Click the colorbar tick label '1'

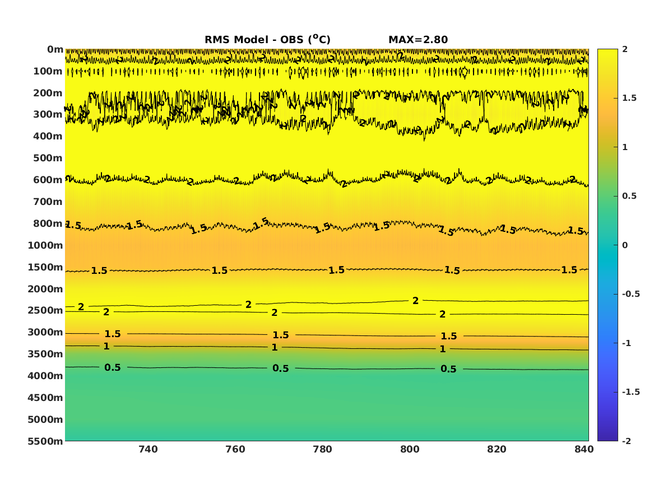(625, 147)
